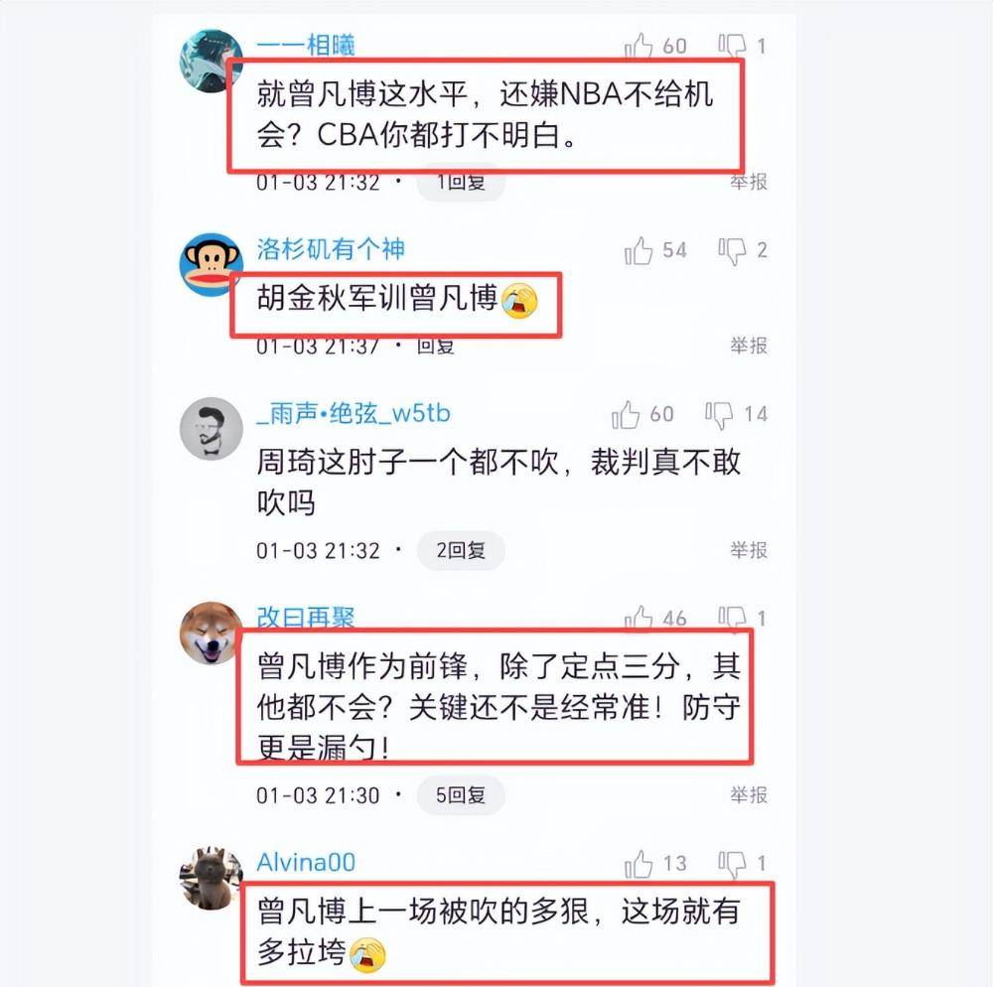Image resolution: width=993 pixels, height=987 pixels.
Task: Open the cat avatar of Alvina00
Action: click(211, 879)
